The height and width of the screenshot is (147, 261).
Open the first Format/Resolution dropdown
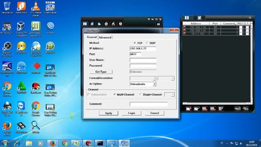[155, 78]
